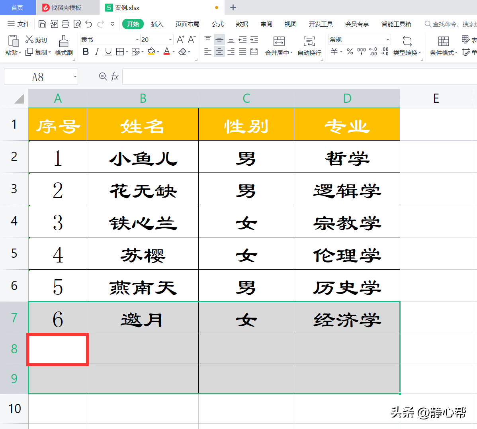Cut selection with 剪切

pos(36,40)
